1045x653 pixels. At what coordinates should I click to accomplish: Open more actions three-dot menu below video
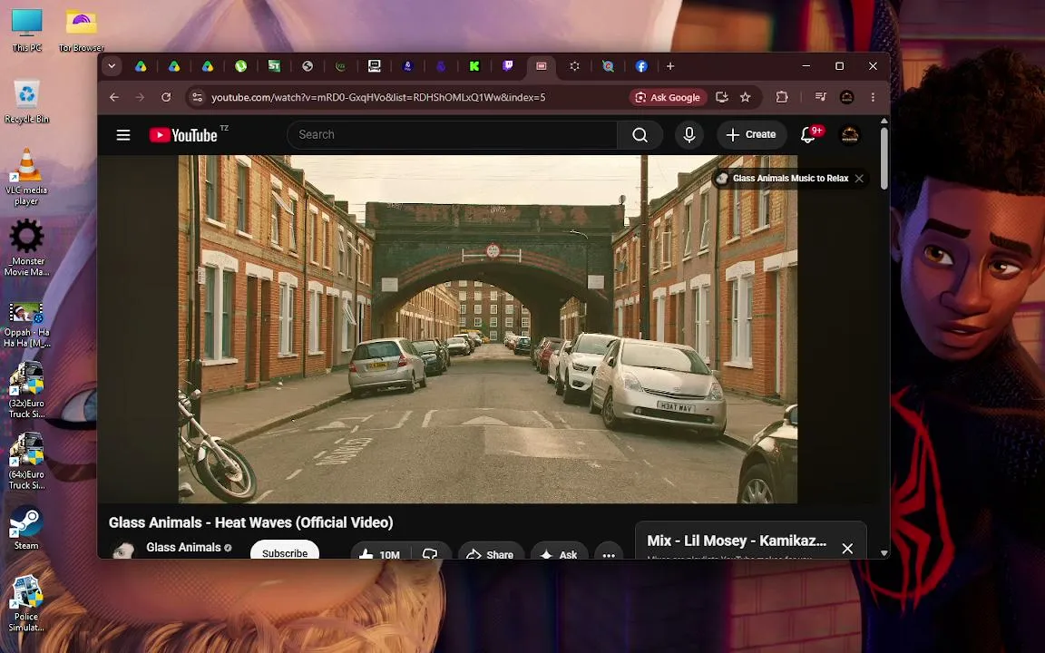pos(609,554)
